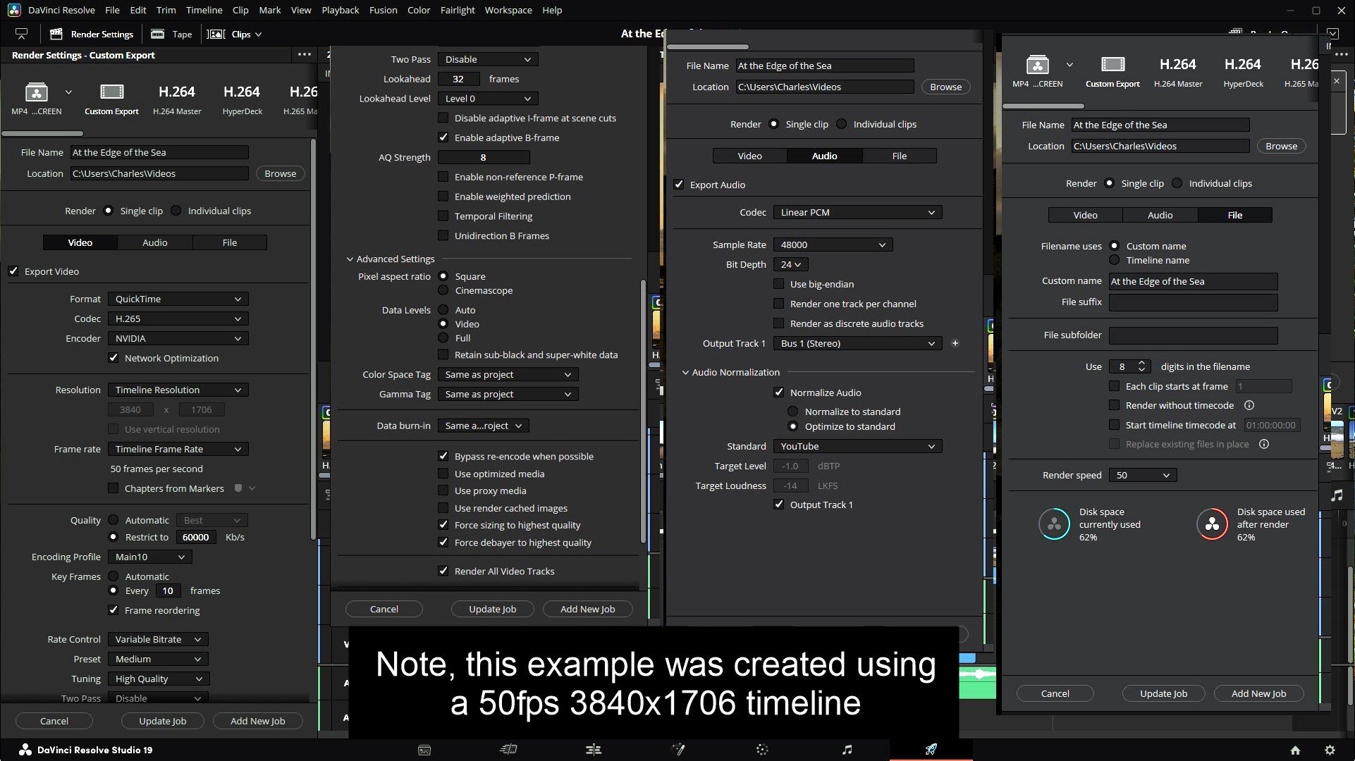Click the marker color flag beside Chapters from Markers
This screenshot has height=761, width=1355.
tap(238, 488)
